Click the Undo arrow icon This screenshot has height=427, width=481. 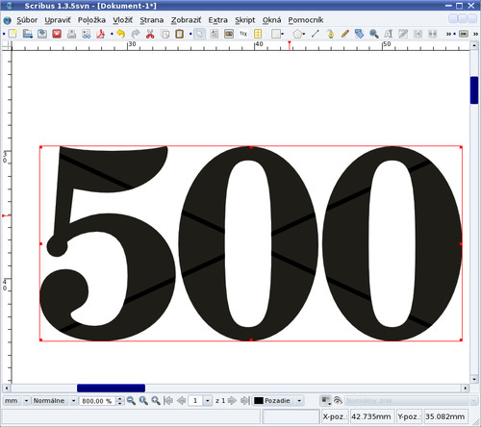point(120,34)
